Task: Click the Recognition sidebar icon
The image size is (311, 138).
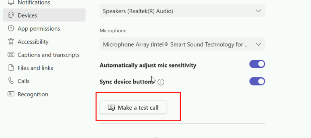Action: coord(11,94)
